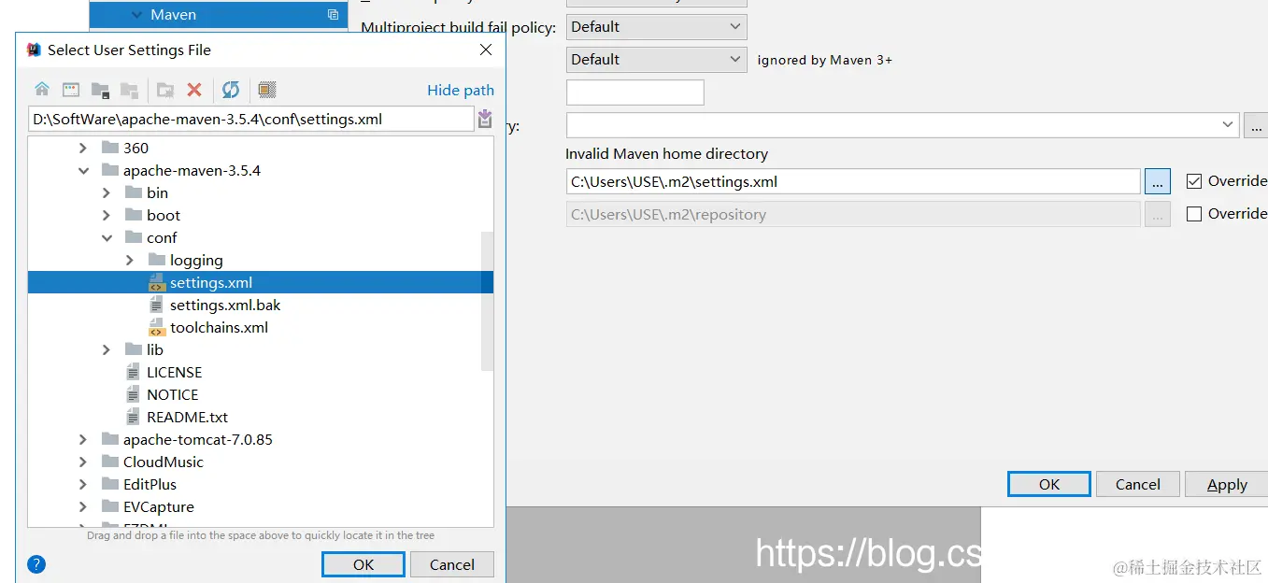Click the folder icon of CloudMusic
This screenshot has height=583, width=1268.
tap(110, 462)
